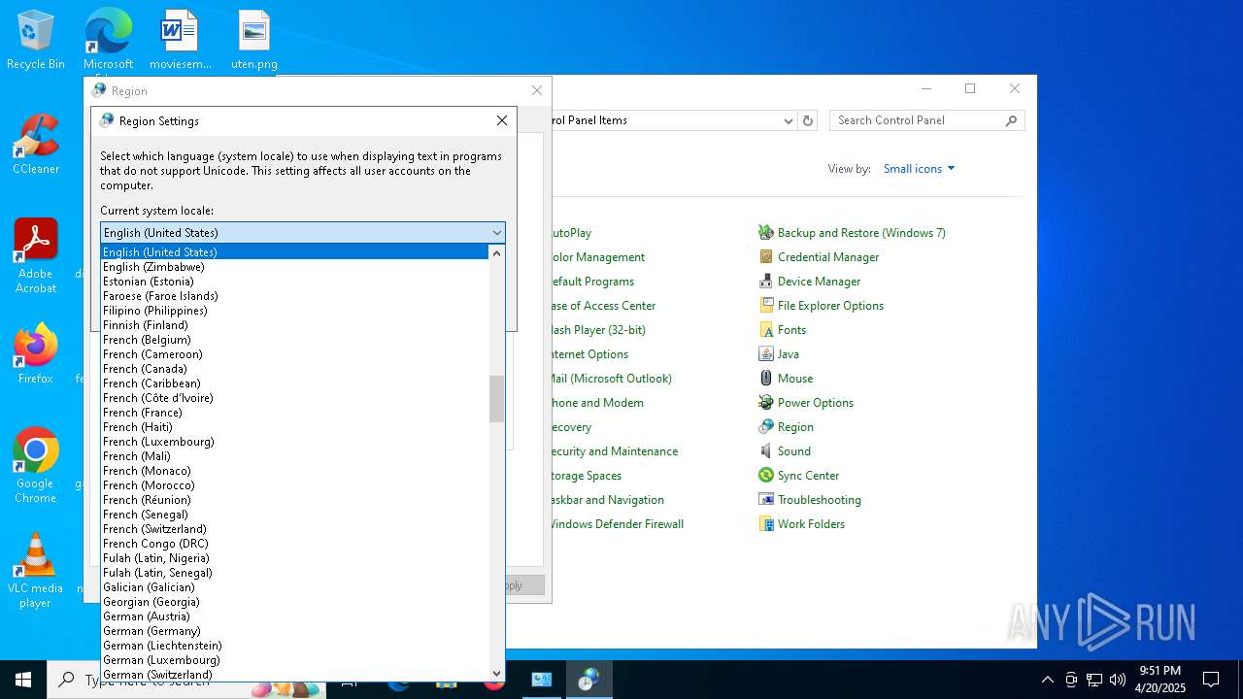Select Finnish (Finland) locale
The height and width of the screenshot is (699, 1243).
(294, 325)
